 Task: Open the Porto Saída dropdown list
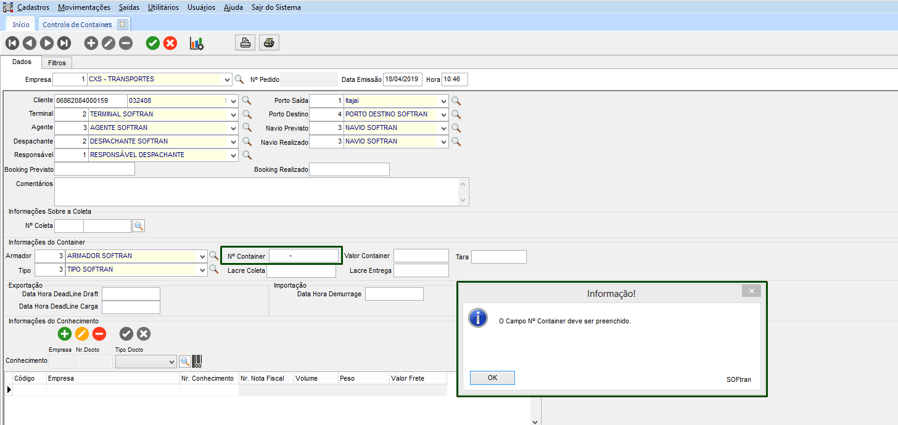pyautogui.click(x=442, y=100)
